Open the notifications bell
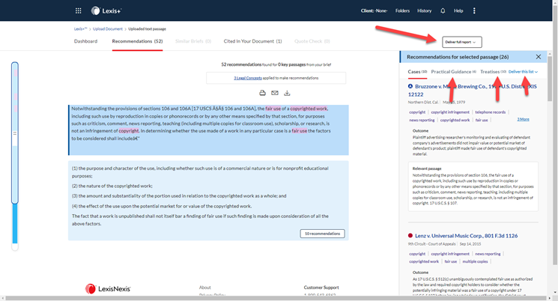Screen dimensions: 558x301 pos(443,10)
